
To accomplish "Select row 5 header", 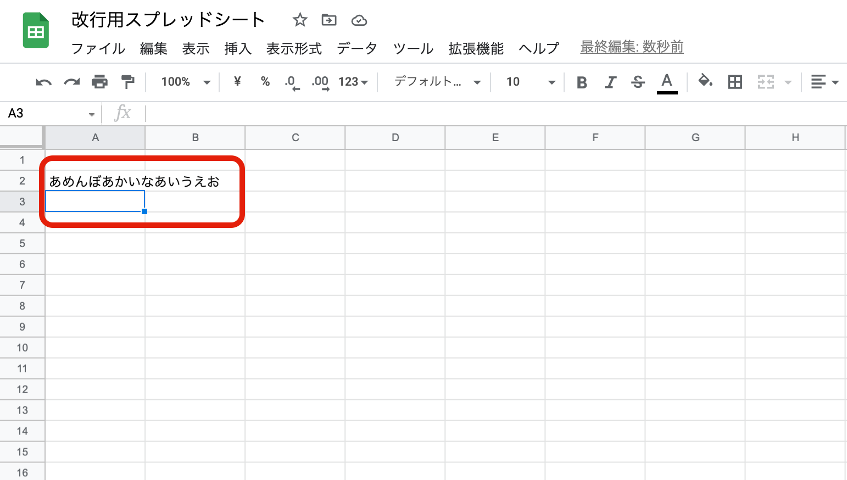I will click(x=22, y=243).
